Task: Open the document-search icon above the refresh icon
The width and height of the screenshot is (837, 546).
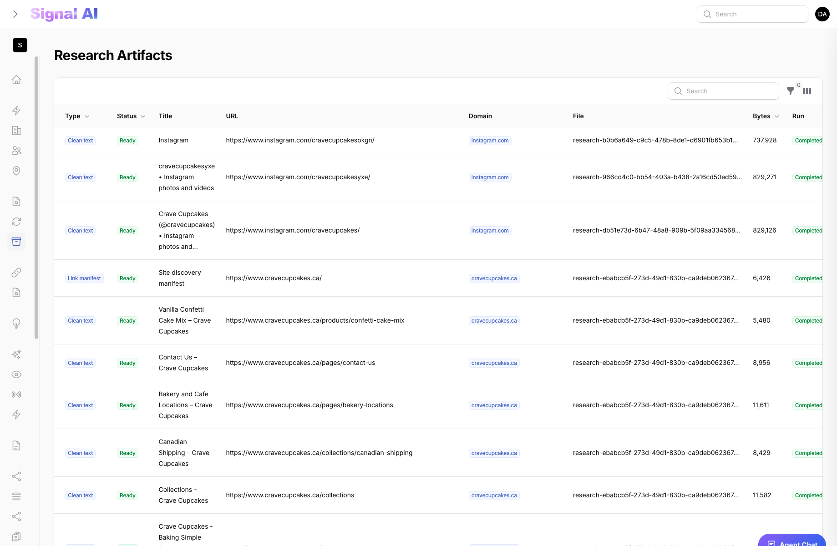Action: 16,202
